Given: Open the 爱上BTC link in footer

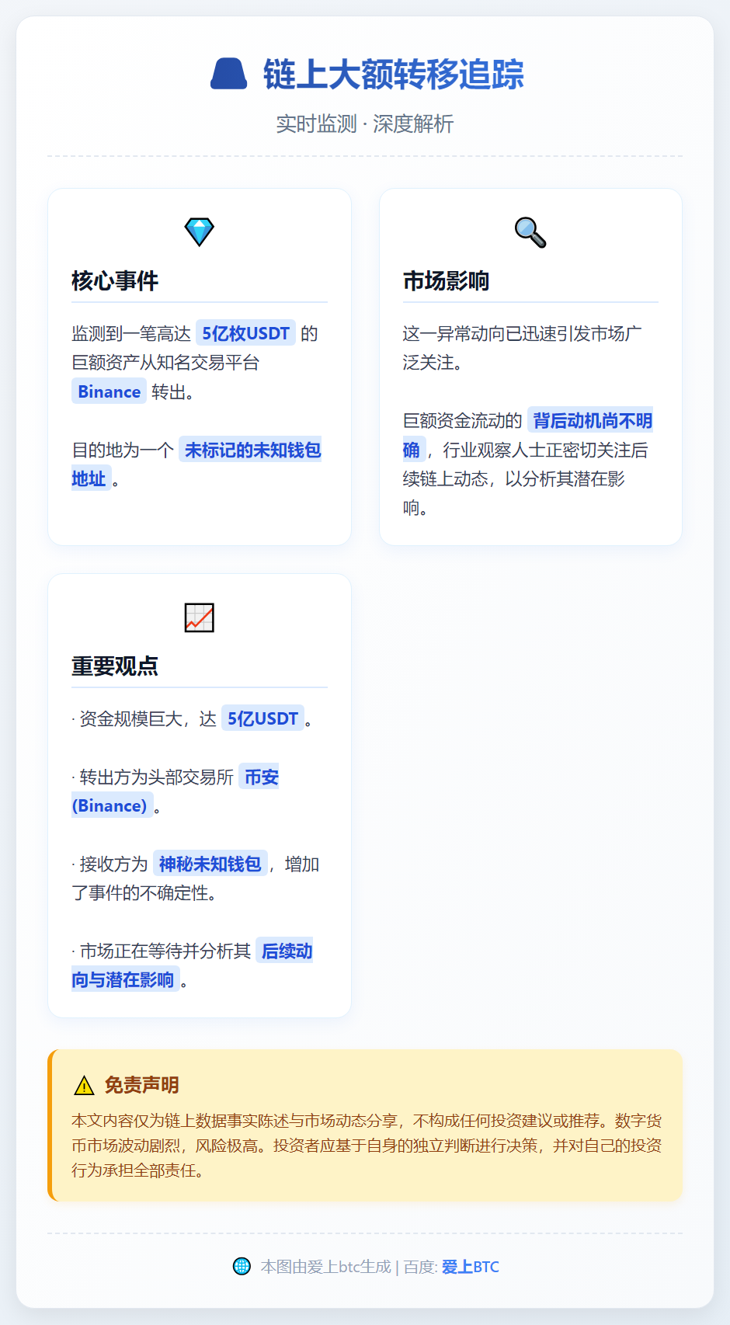Looking at the screenshot, I should [471, 1267].
